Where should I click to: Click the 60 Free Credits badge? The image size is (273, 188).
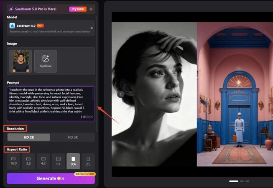click(85, 174)
